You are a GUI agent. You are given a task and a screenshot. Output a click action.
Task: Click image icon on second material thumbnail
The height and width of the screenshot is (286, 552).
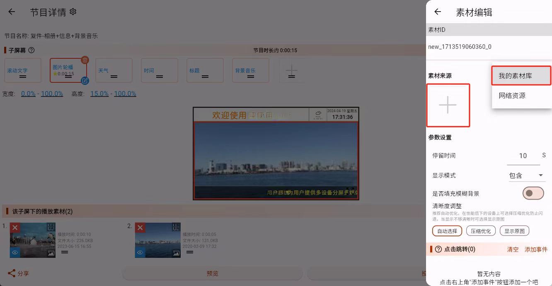[175, 252]
